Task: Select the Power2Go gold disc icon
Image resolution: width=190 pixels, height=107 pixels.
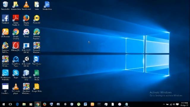Action: [x=37, y=19]
